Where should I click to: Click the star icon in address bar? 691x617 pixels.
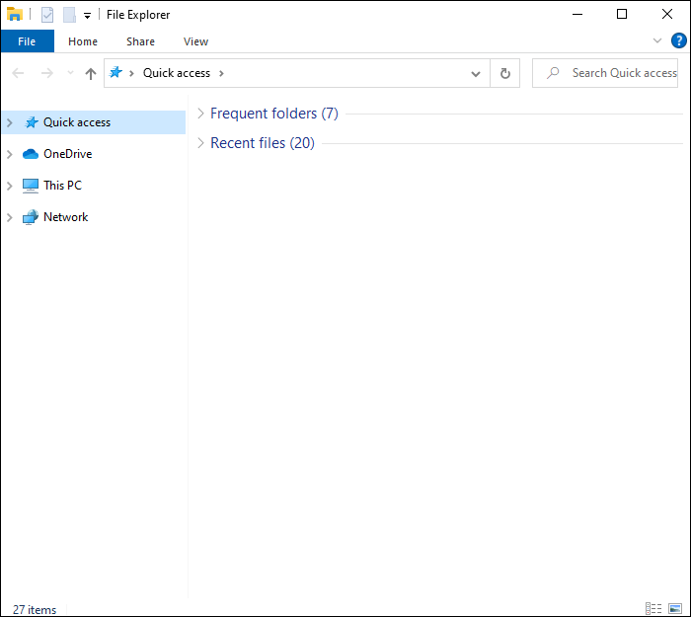coord(115,72)
